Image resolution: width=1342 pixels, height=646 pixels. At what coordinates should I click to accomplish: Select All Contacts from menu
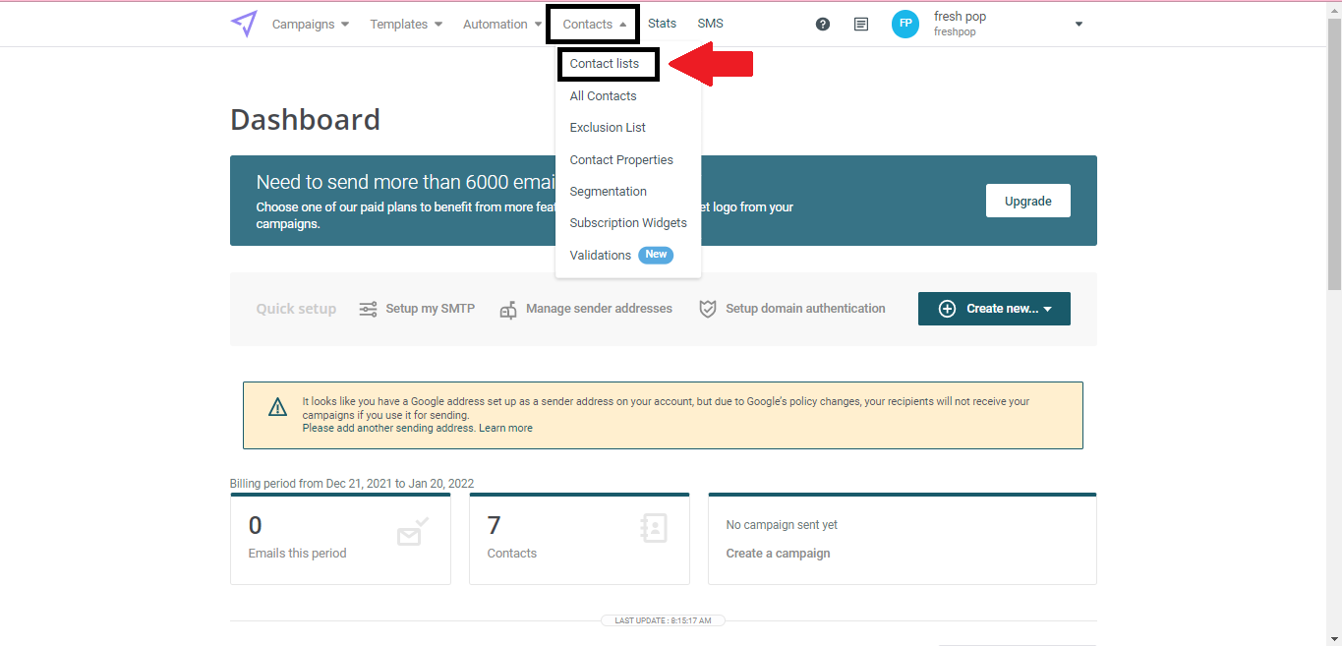coord(604,96)
